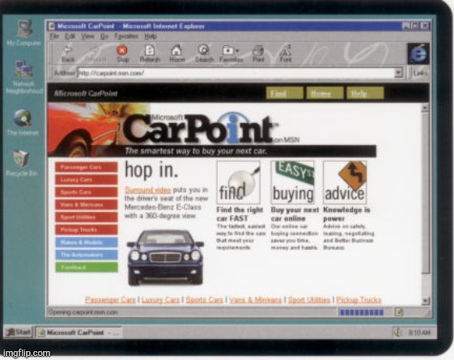Click the 'Knowledge is power' heading

click(346, 214)
